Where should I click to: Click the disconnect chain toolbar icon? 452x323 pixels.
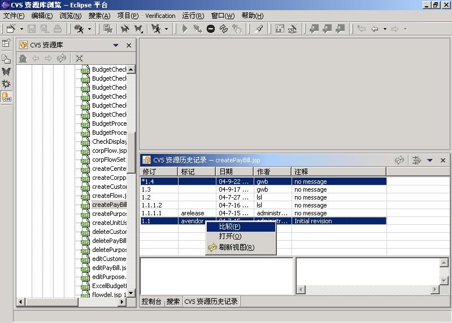point(224,29)
